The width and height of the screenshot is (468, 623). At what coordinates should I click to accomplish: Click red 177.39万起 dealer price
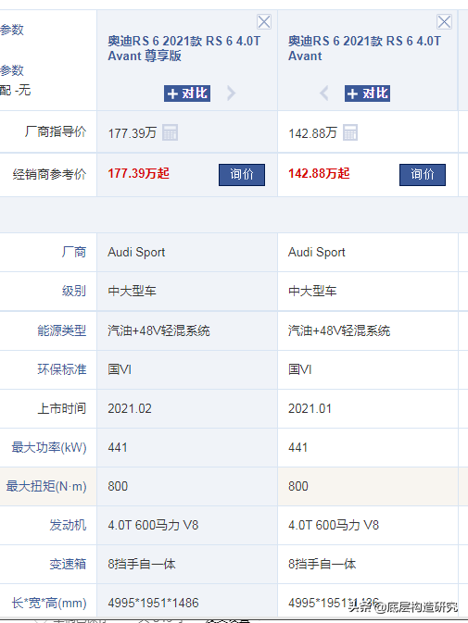pyautogui.click(x=139, y=174)
